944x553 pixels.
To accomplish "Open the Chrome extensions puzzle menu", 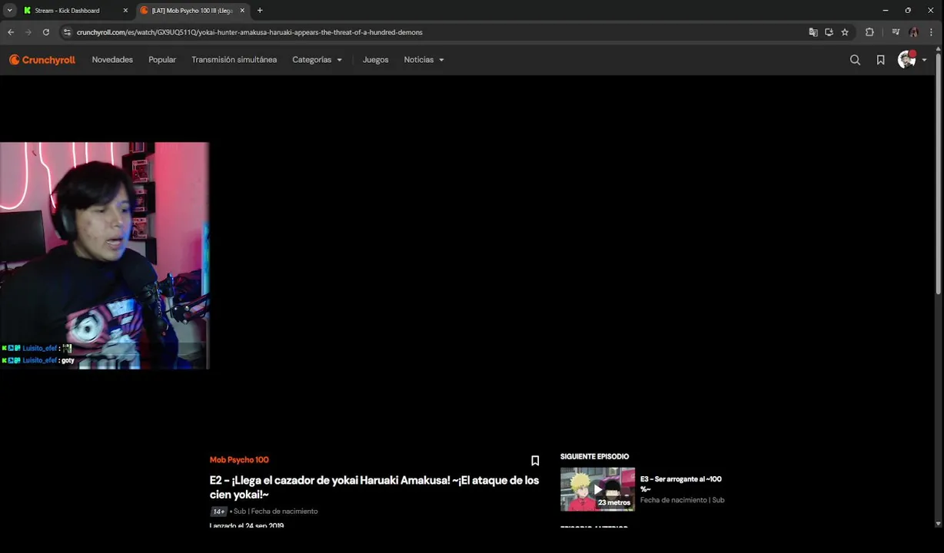I will click(869, 32).
